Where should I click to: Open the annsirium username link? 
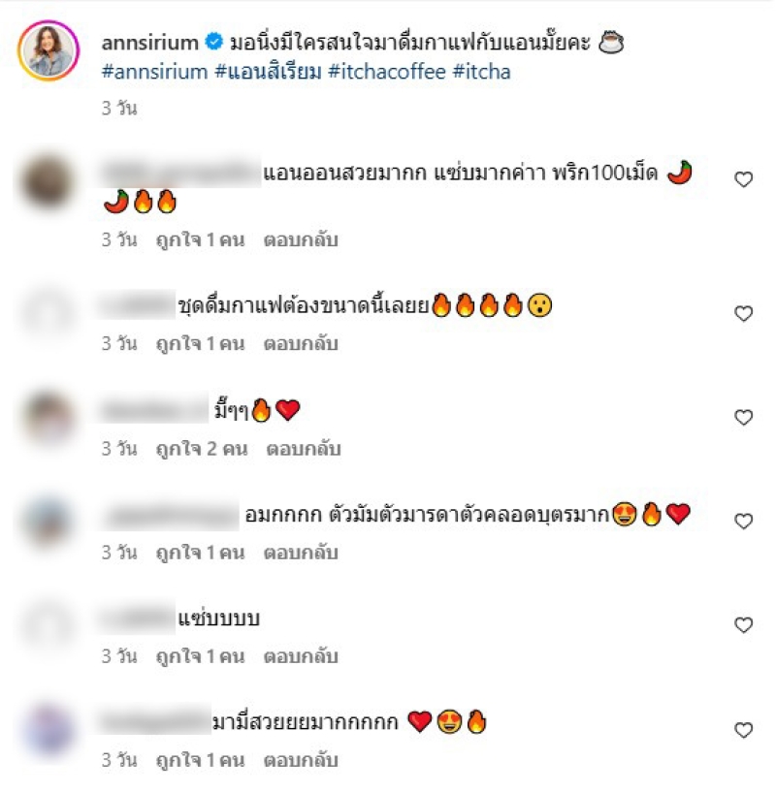pyautogui.click(x=149, y=43)
